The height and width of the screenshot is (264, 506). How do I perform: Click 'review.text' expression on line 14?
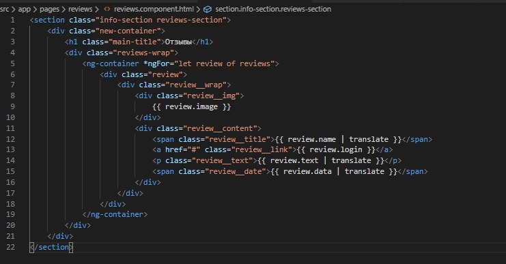294,160
